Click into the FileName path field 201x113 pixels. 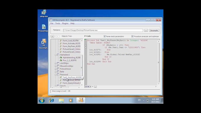[103, 30]
